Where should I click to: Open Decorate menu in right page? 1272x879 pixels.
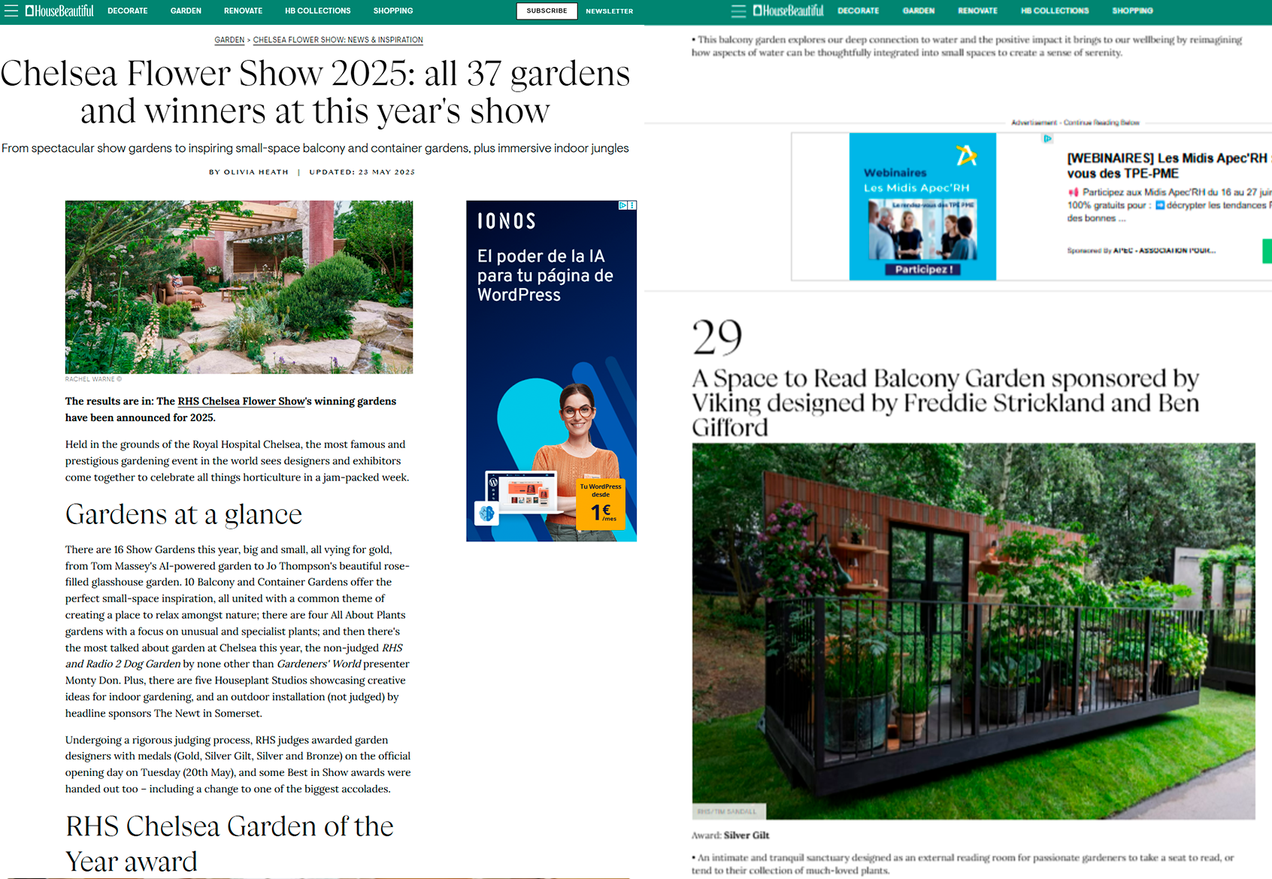(859, 11)
